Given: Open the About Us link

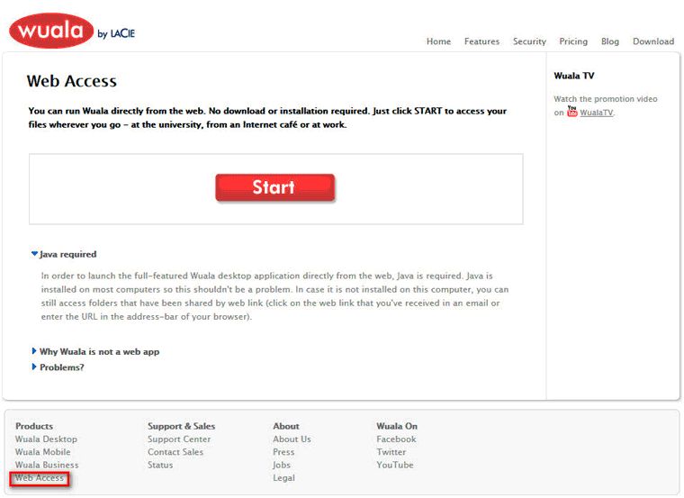Looking at the screenshot, I should [292, 439].
